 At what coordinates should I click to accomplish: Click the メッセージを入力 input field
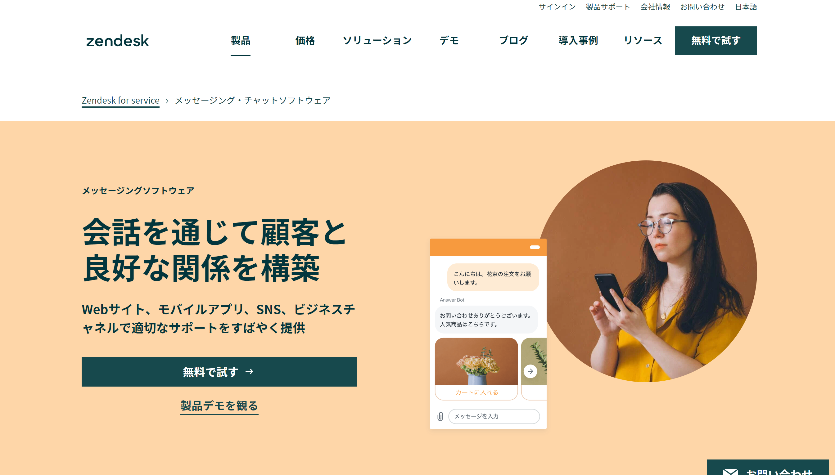tap(494, 416)
